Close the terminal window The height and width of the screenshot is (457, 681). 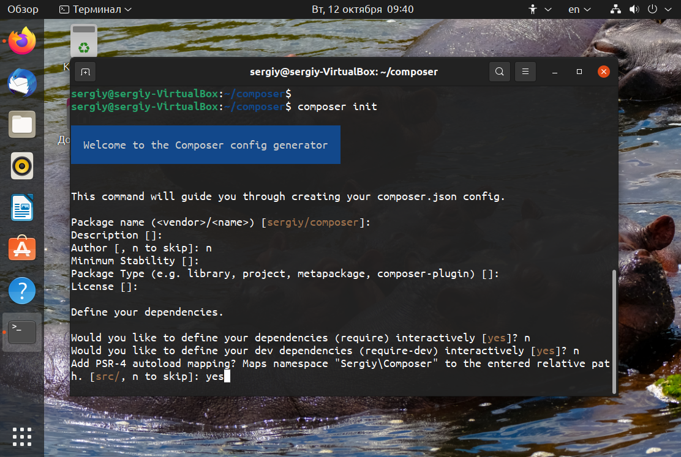[604, 72]
